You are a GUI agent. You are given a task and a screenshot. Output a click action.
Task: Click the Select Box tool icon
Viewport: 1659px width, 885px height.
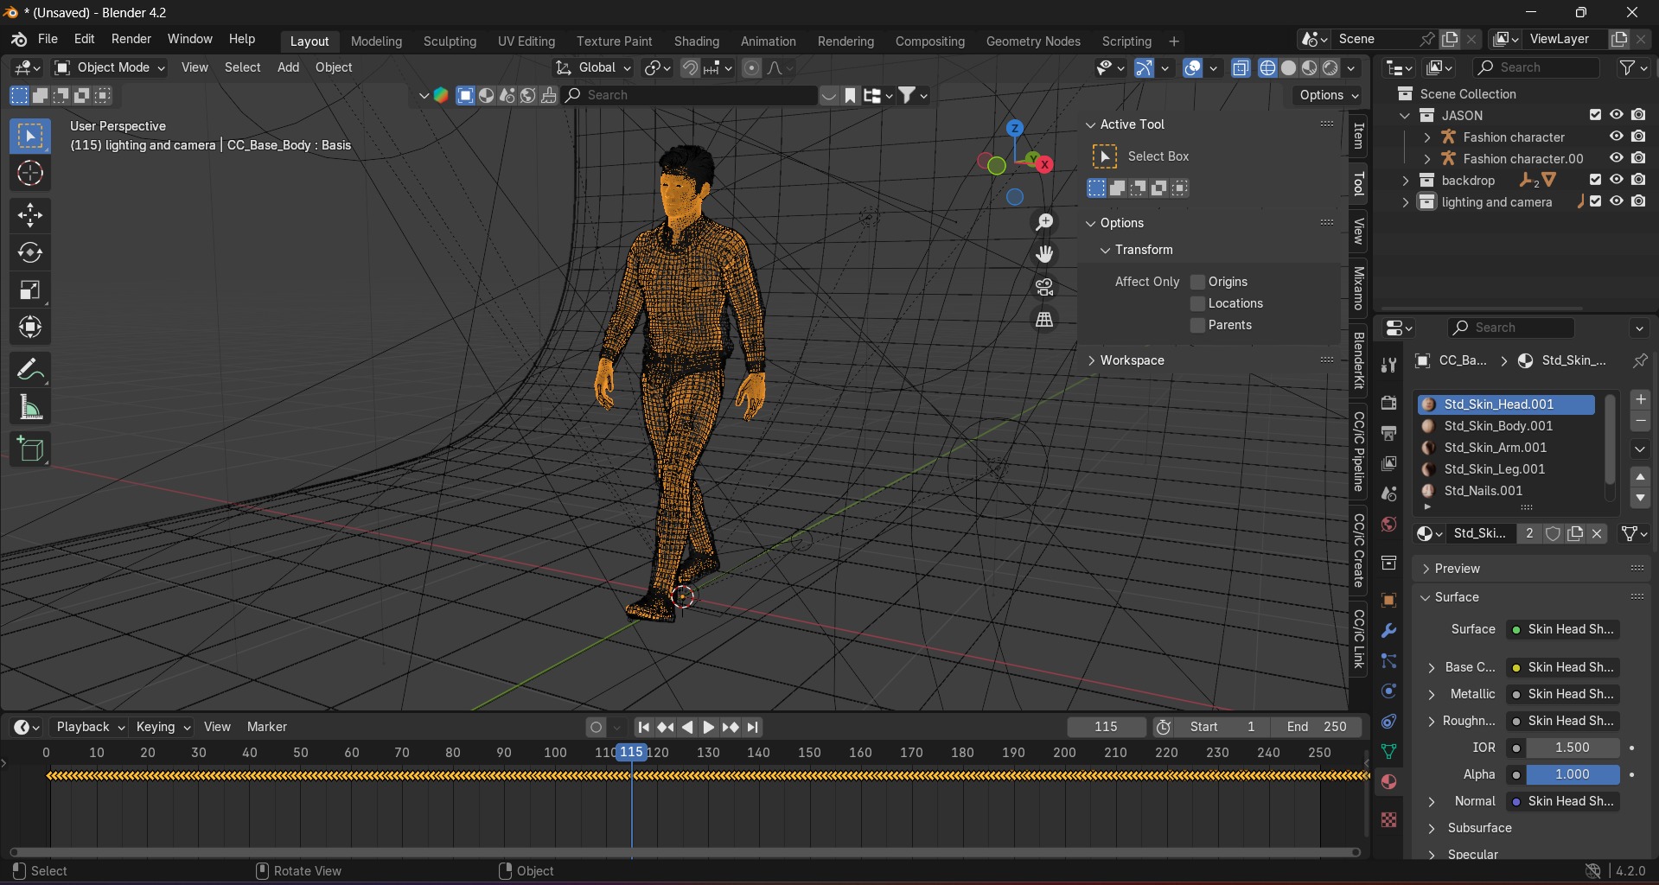point(30,137)
